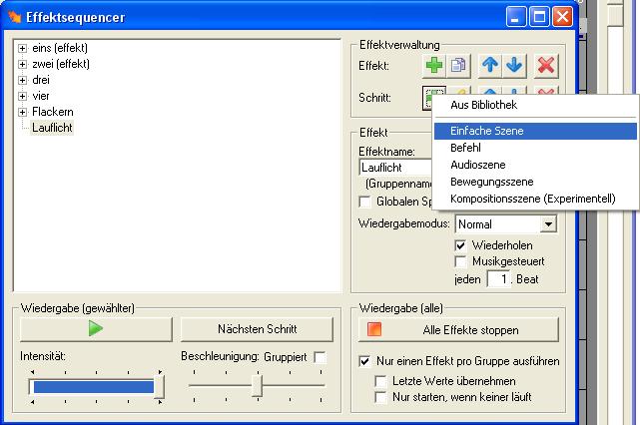This screenshot has width=640, height=425.
Task: Click the Alle Effekte stoppen button
Action: tap(452, 329)
